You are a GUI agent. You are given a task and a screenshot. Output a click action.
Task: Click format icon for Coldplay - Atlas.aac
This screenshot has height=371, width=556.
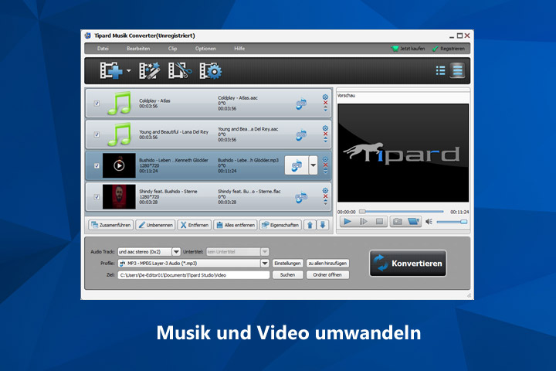(x=301, y=104)
